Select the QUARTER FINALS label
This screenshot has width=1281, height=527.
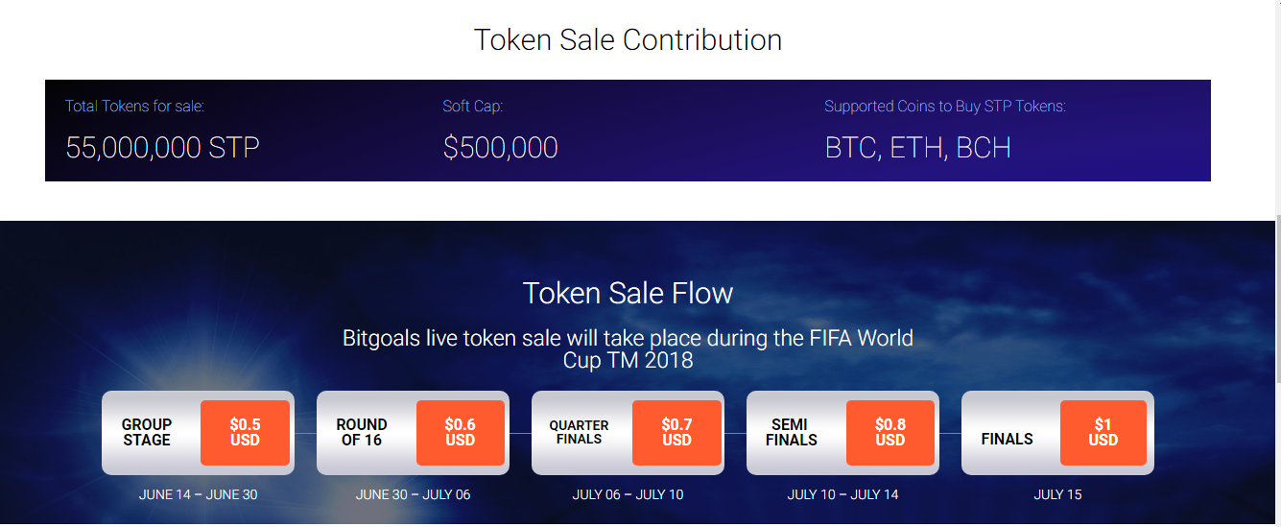click(x=579, y=433)
